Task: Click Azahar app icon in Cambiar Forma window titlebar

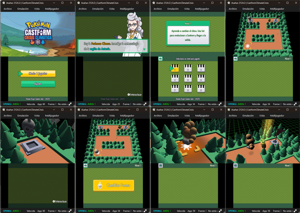Action: click(79, 110)
